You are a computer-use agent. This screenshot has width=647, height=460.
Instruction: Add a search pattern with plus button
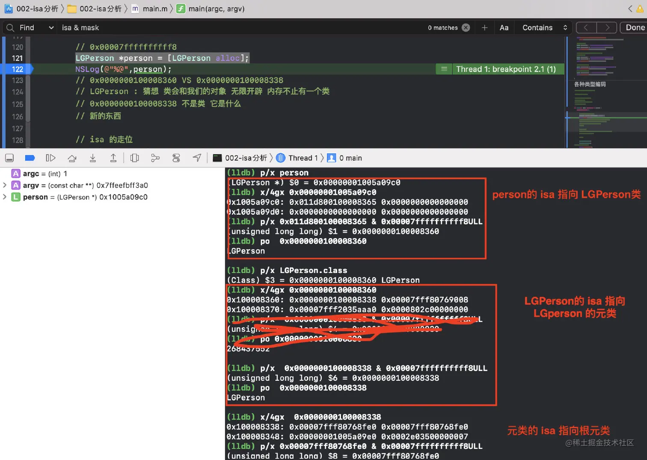[x=484, y=27]
